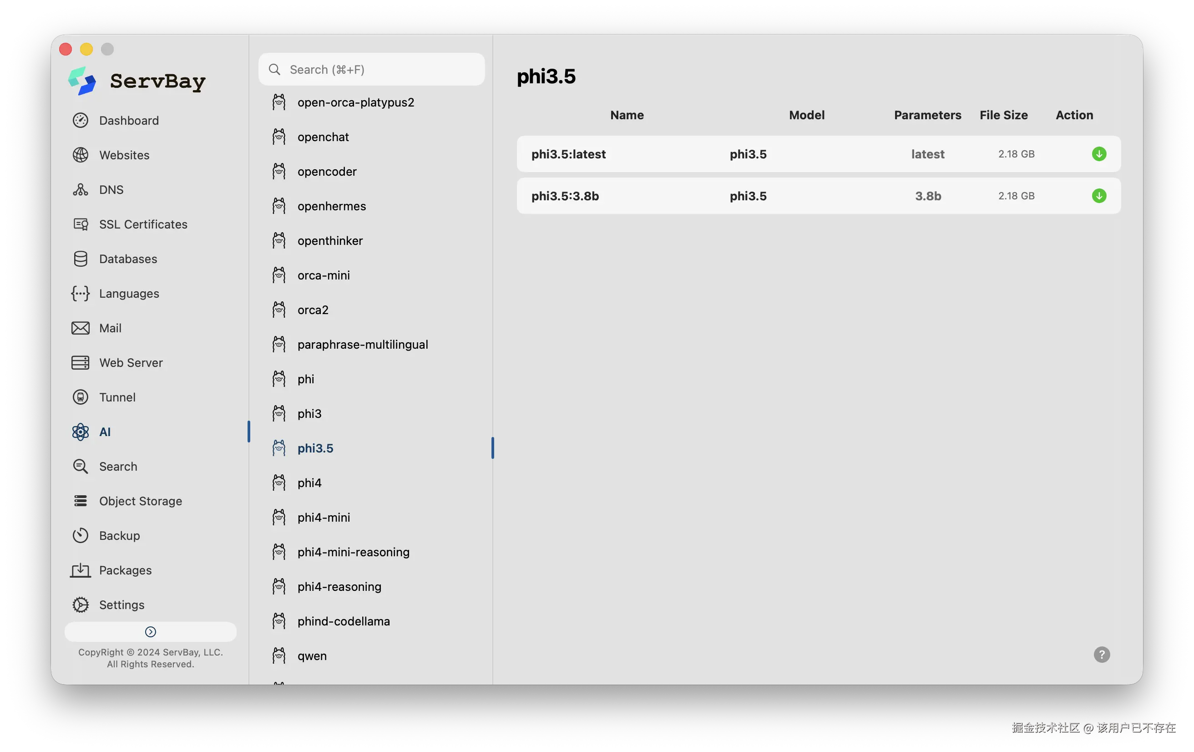The width and height of the screenshot is (1194, 752).
Task: Click the Databases cylinder icon
Action: (81, 259)
